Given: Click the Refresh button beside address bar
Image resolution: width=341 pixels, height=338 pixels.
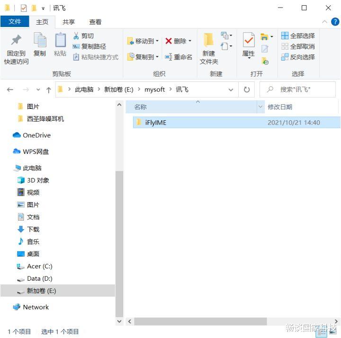Looking at the screenshot, I should click(247, 89).
